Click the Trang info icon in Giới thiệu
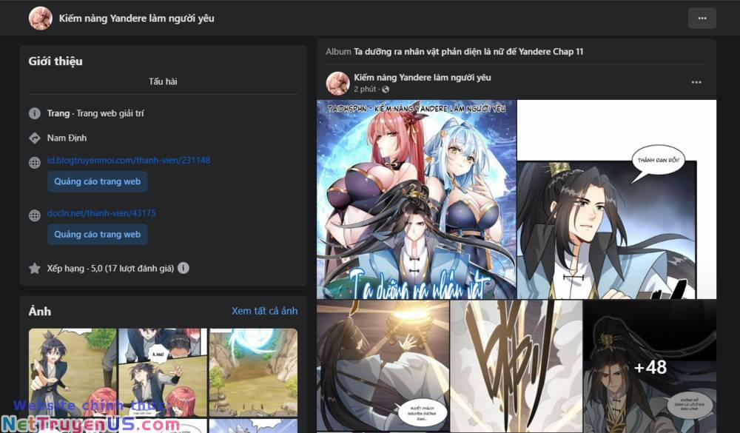740x433 pixels. (x=35, y=113)
